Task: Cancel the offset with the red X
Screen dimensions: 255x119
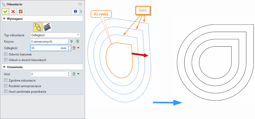Action: tap(13, 11)
